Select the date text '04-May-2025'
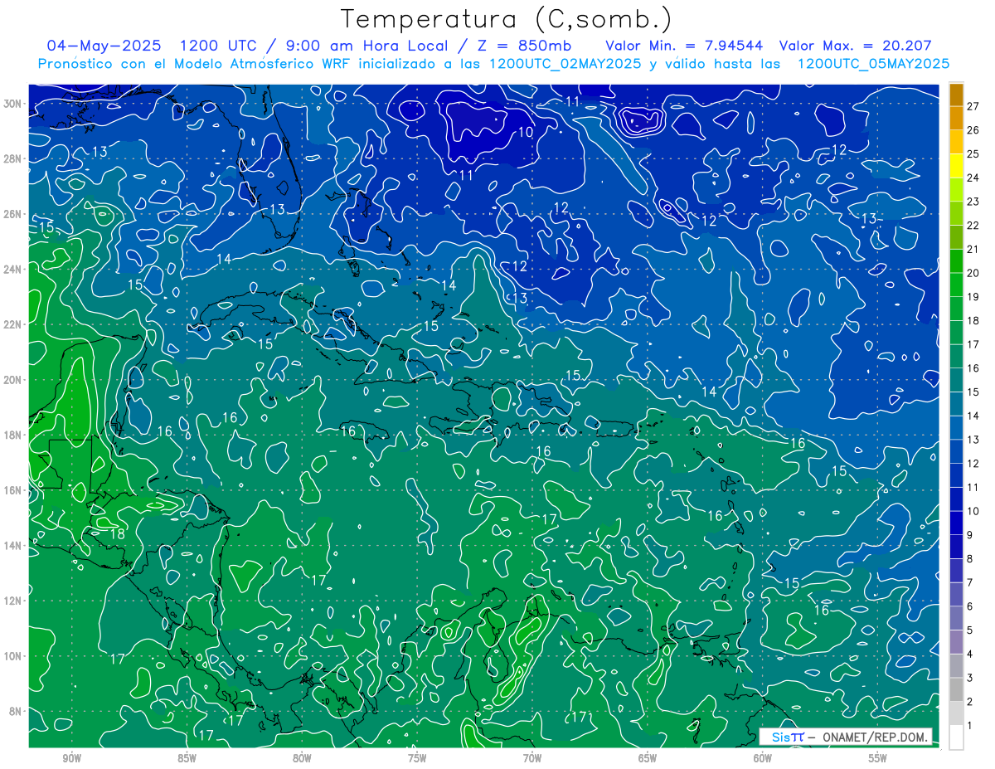Image resolution: width=995 pixels, height=769 pixels. click(x=104, y=46)
